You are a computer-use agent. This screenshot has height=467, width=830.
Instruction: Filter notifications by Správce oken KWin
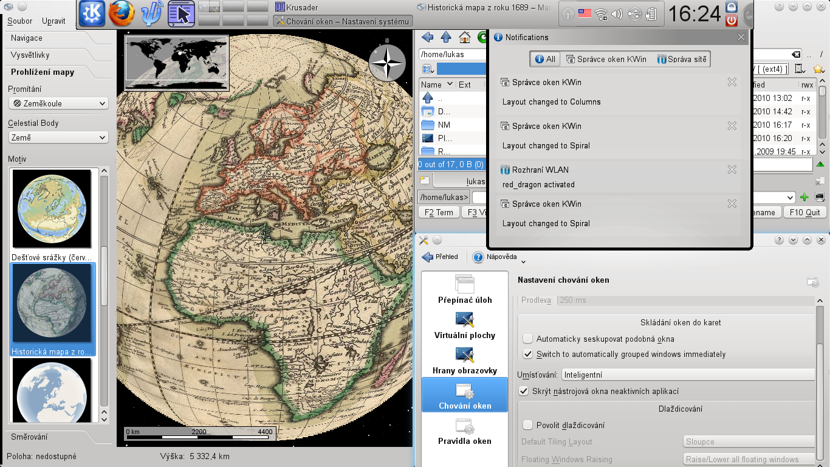(606, 59)
